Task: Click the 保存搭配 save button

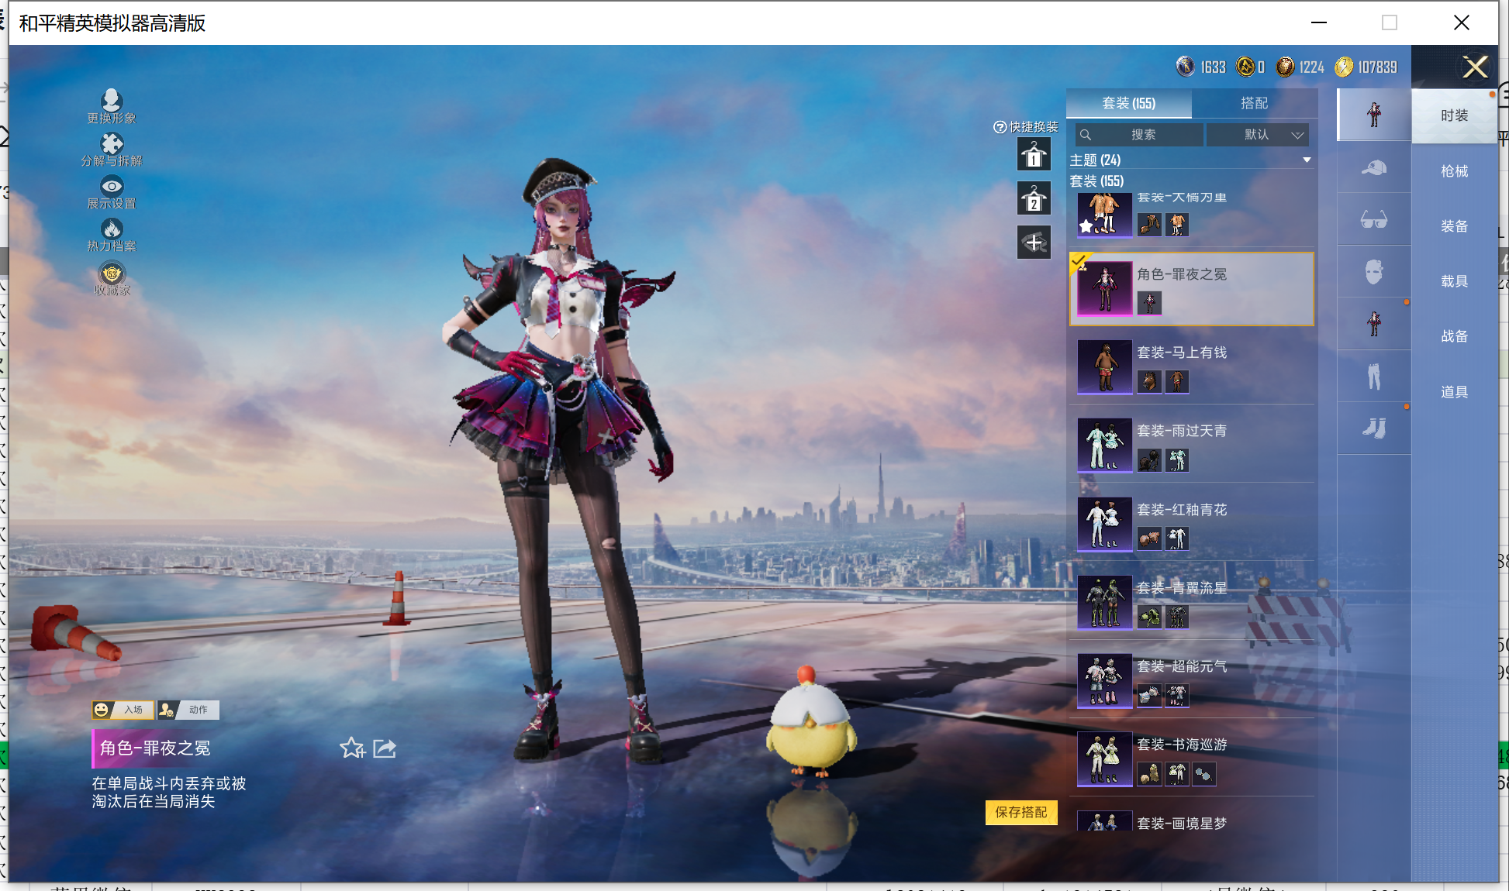Action: [1021, 812]
